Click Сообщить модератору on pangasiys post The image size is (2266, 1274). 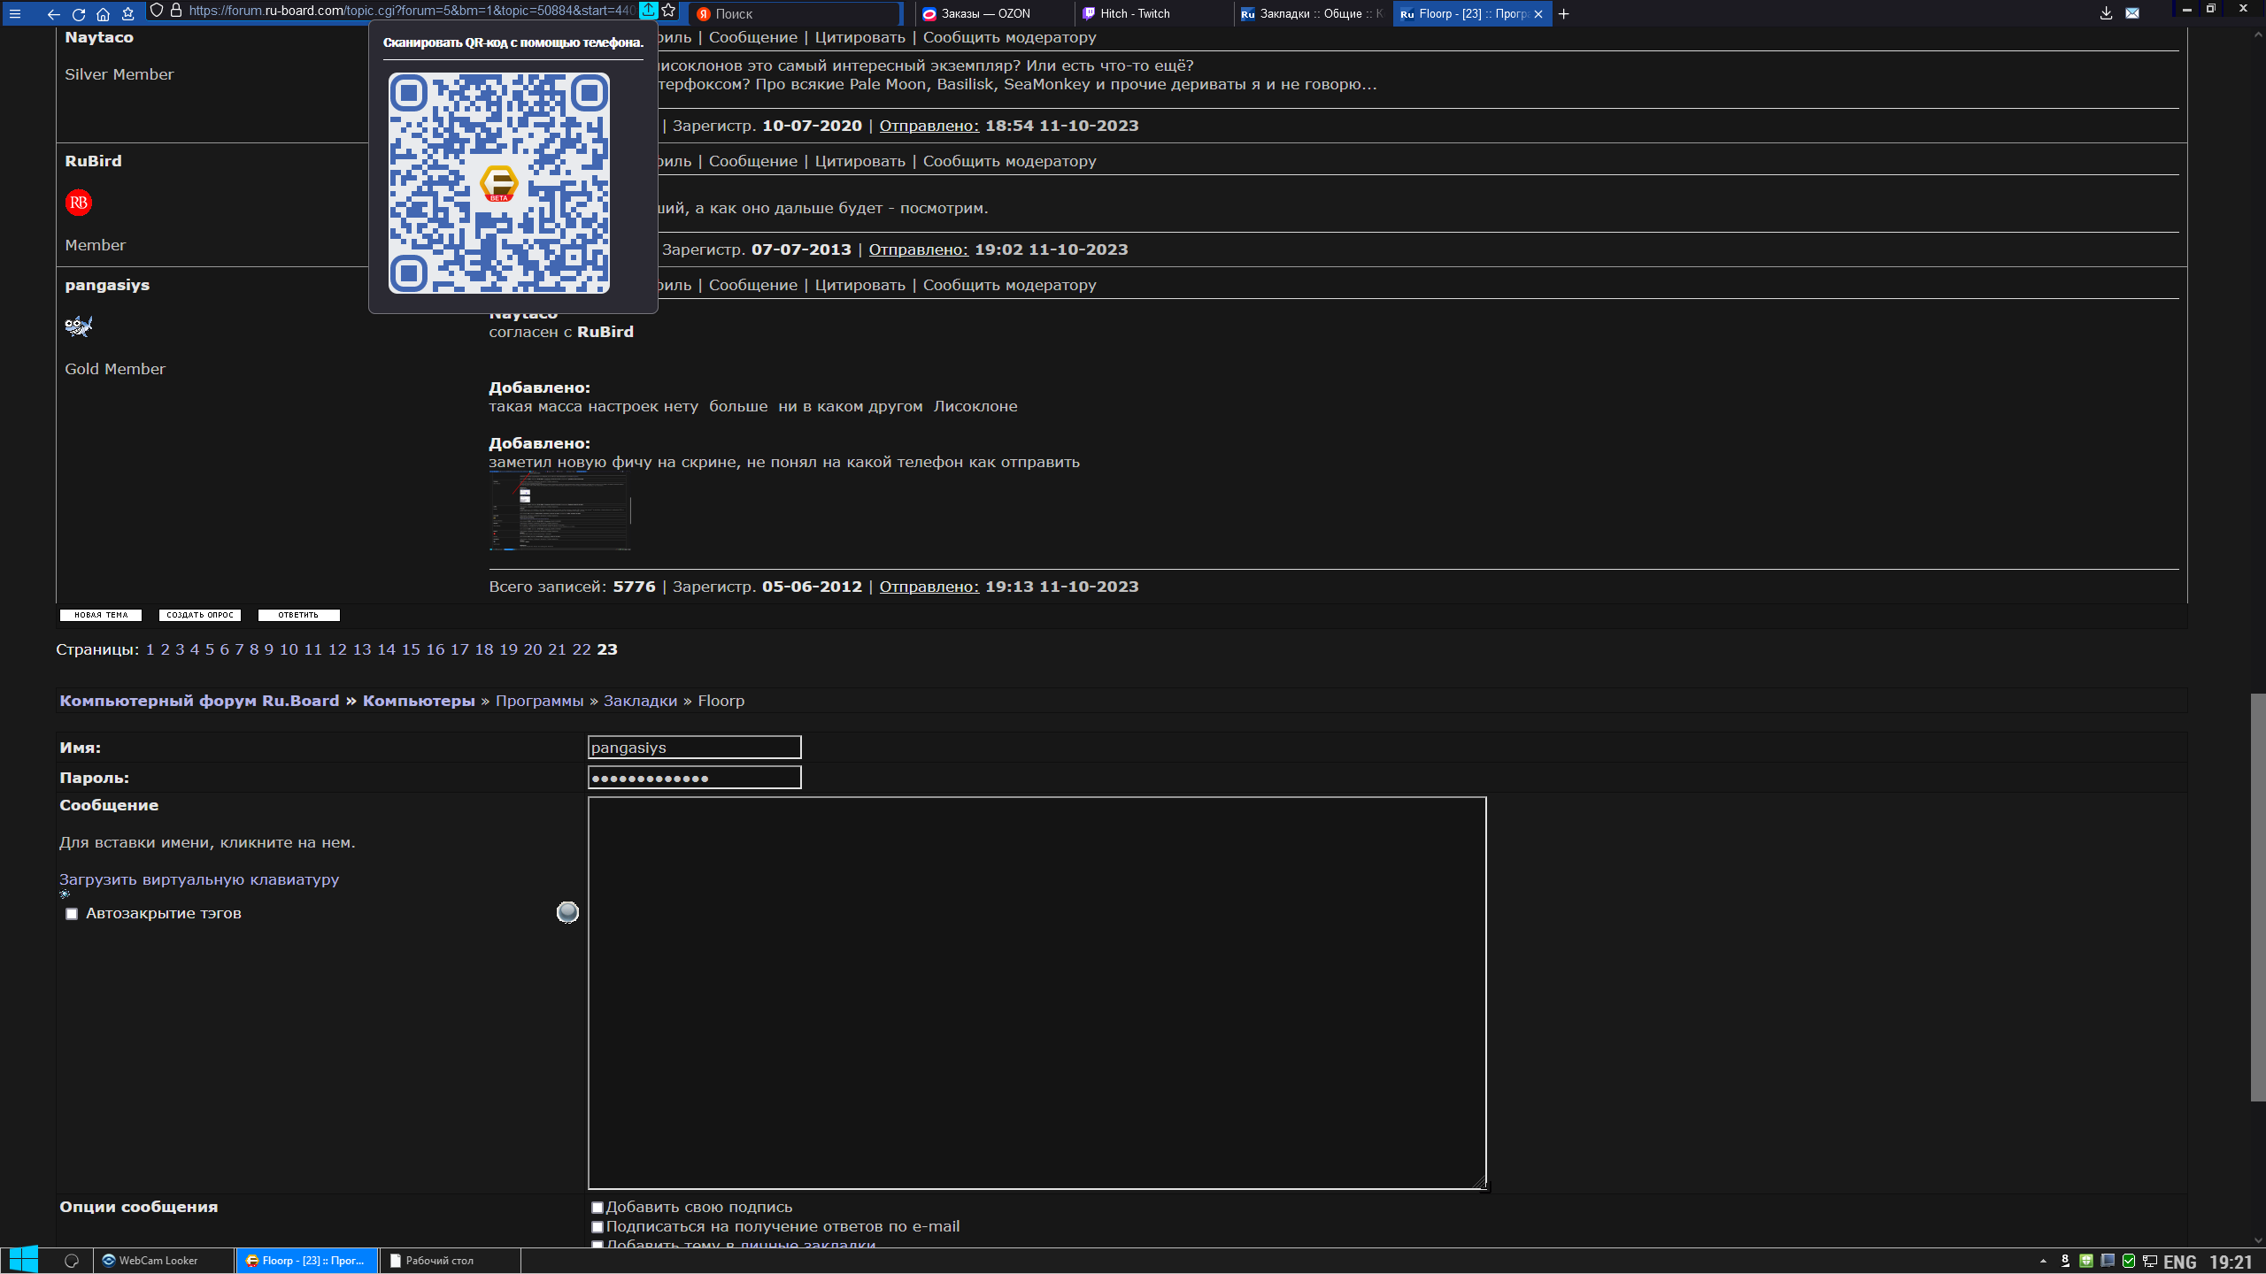[1009, 285]
